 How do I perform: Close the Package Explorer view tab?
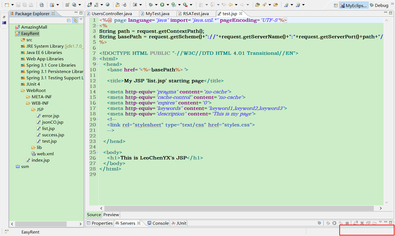coord(53,13)
